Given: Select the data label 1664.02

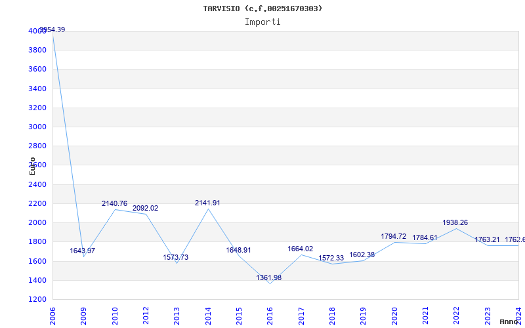Looking at the screenshot, I should point(301,249).
